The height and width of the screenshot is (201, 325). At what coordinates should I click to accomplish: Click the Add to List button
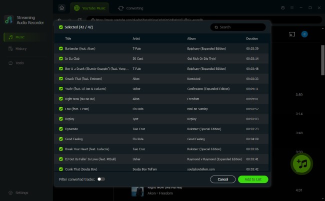point(253,179)
